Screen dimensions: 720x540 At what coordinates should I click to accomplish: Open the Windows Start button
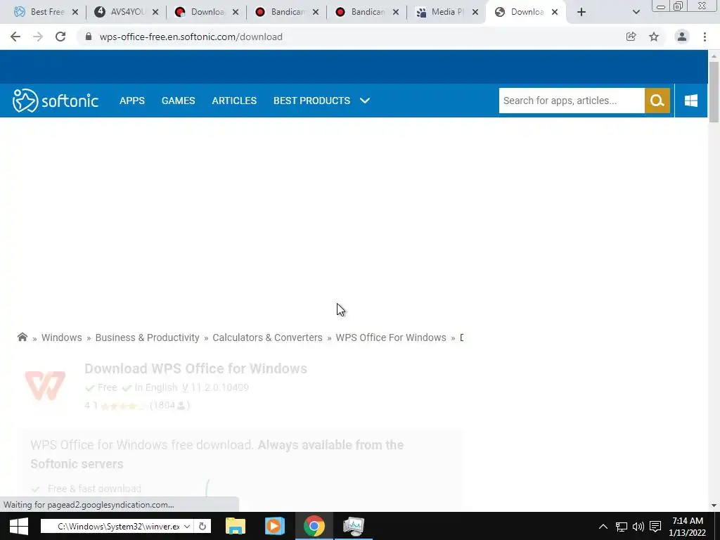click(x=19, y=526)
